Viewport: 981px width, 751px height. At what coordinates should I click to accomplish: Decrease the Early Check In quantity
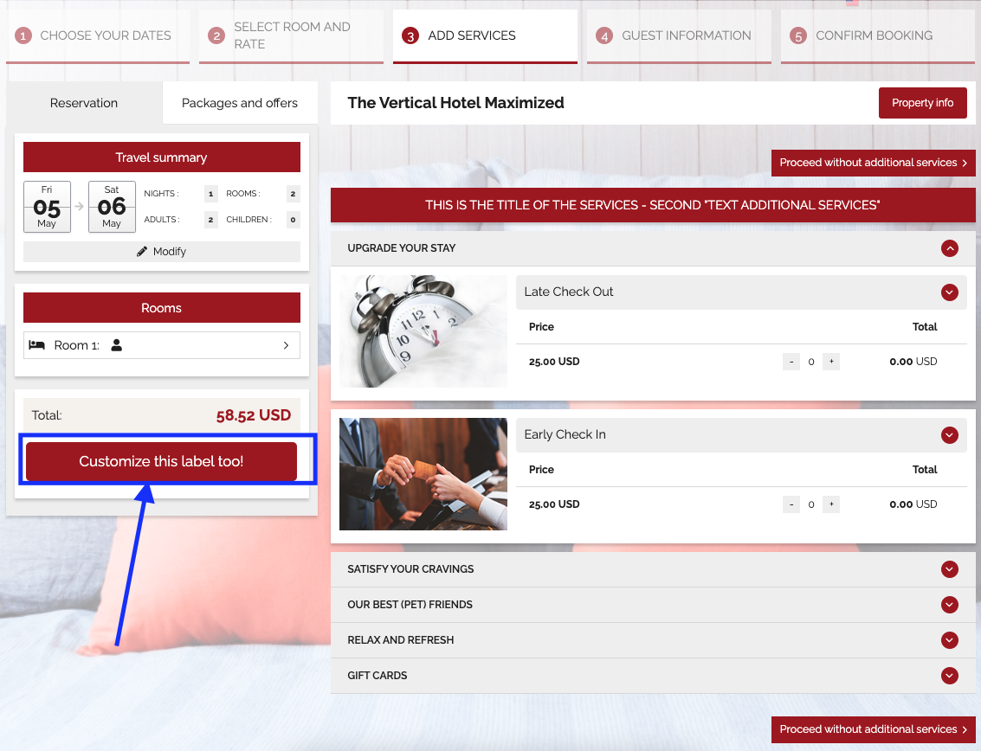[x=791, y=504]
